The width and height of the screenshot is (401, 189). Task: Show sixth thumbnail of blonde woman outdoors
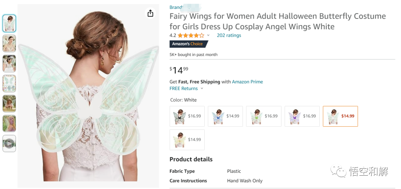(x=9, y=123)
